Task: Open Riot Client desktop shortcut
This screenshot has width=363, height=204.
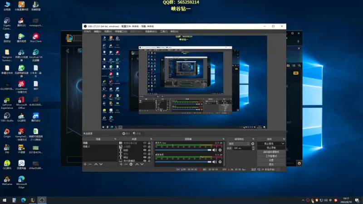Action: click(x=36, y=38)
